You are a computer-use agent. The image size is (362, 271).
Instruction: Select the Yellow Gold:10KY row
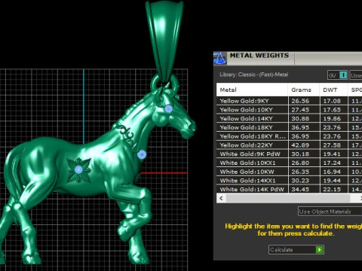289,110
